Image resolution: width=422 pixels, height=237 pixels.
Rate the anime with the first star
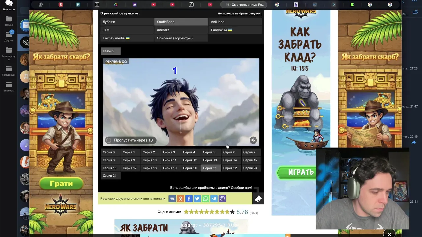[x=186, y=212]
